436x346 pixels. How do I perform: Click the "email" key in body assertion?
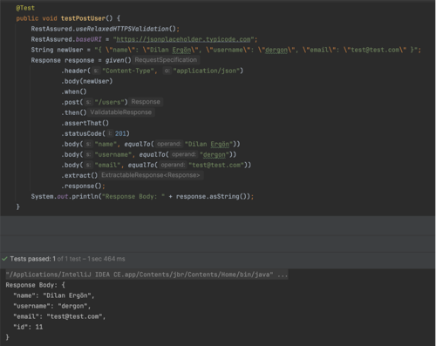[107, 165]
